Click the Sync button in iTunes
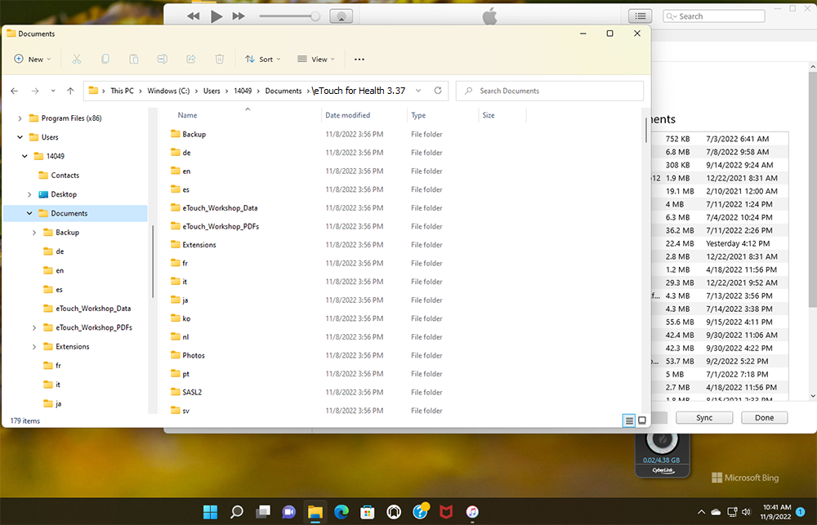 pos(704,418)
